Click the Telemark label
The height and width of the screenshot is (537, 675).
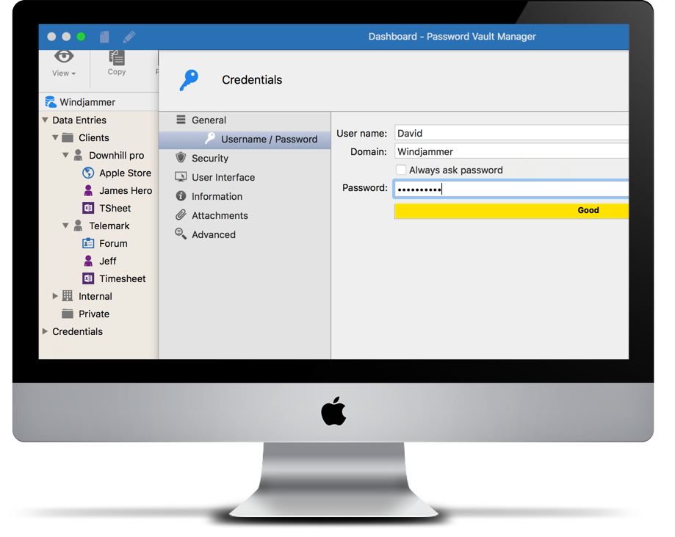[x=109, y=226]
